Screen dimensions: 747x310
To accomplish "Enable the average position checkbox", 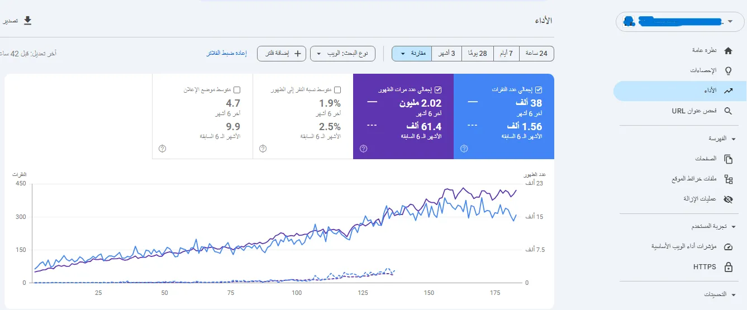I will [237, 89].
